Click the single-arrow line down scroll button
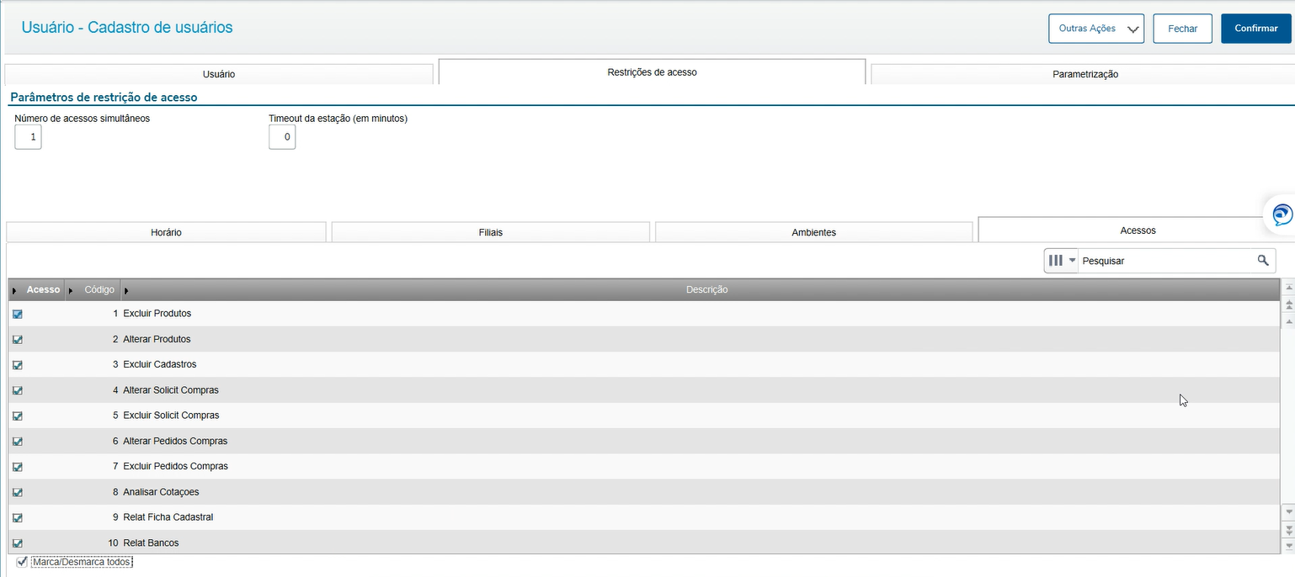 [1287, 512]
